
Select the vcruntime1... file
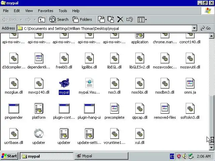click(x=114, y=137)
